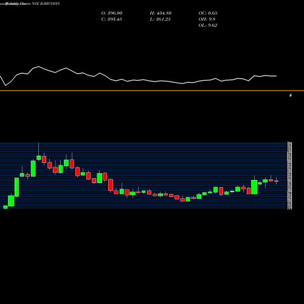Viewport: 304px width, 304px height.
Task: Click the OC: 0.65 value
Action: (208, 13)
